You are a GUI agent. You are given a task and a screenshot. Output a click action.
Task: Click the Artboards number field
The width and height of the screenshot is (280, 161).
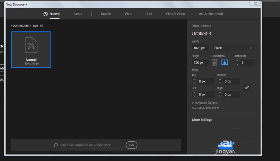pyautogui.click(x=247, y=63)
